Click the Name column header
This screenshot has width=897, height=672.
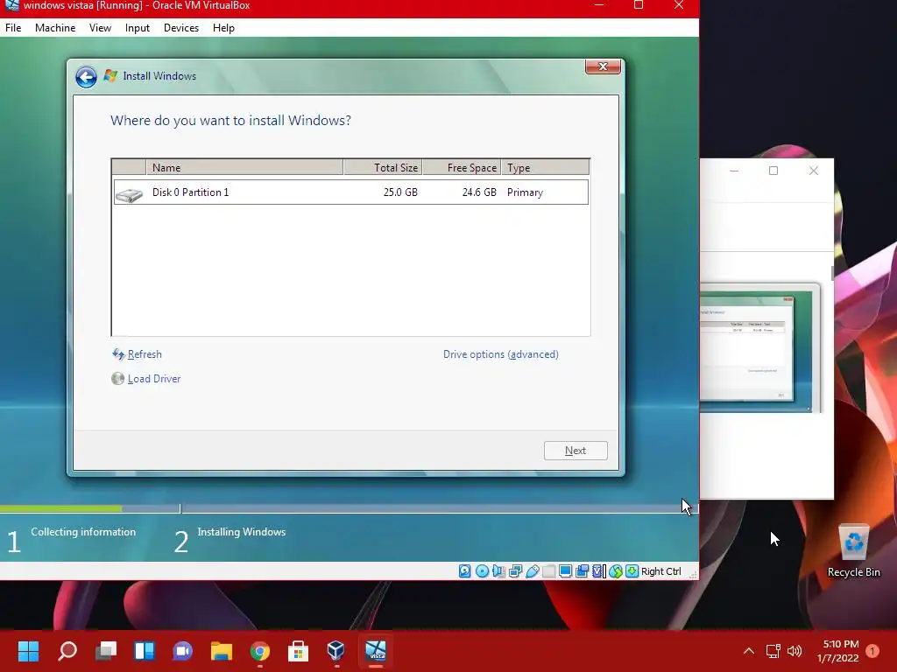245,167
